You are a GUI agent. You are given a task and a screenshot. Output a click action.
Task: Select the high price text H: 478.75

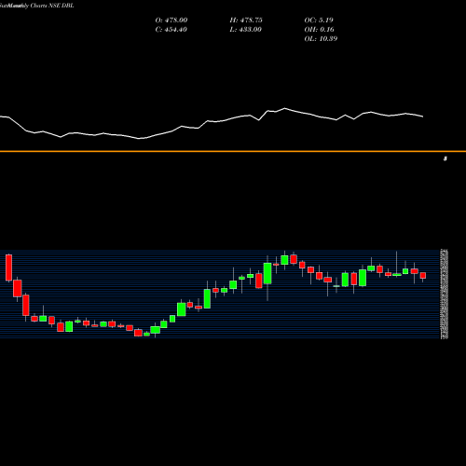coord(246,21)
